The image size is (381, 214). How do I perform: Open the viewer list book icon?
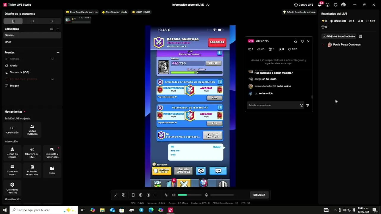(360, 36)
